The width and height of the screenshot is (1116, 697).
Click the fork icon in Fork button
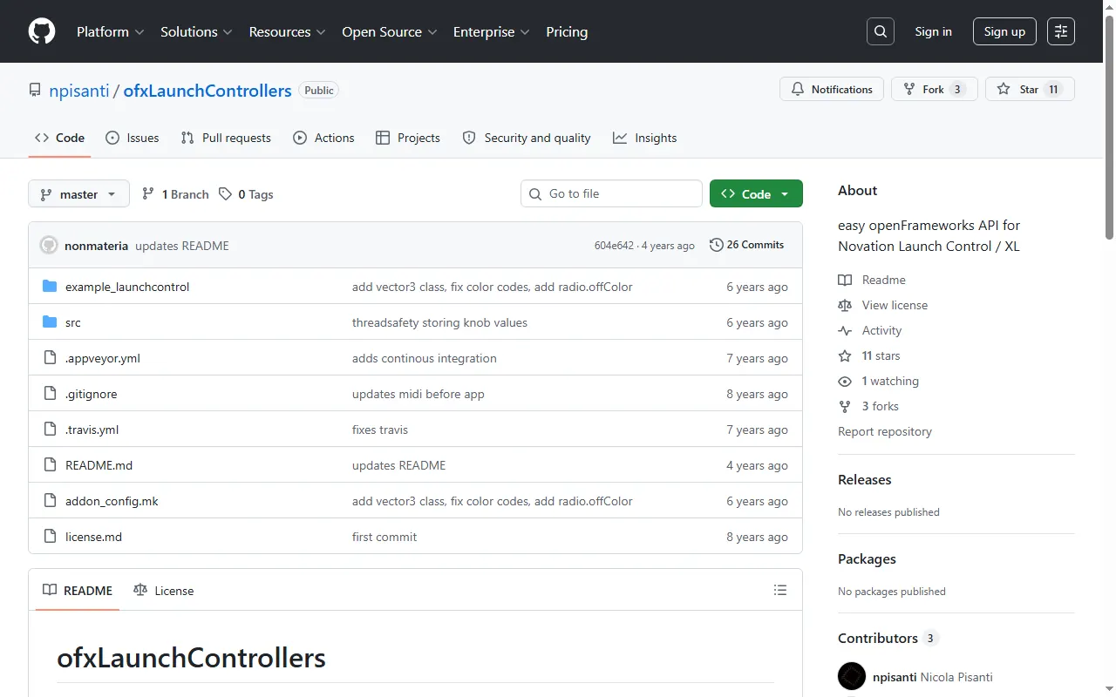coord(909,89)
